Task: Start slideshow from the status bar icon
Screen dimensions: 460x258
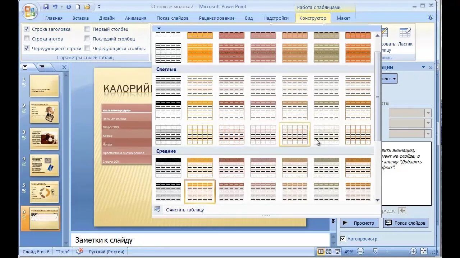Action: coord(338,252)
